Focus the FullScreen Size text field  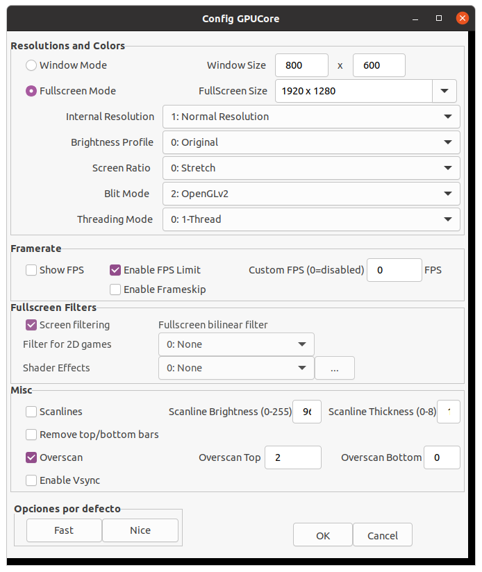(x=354, y=91)
